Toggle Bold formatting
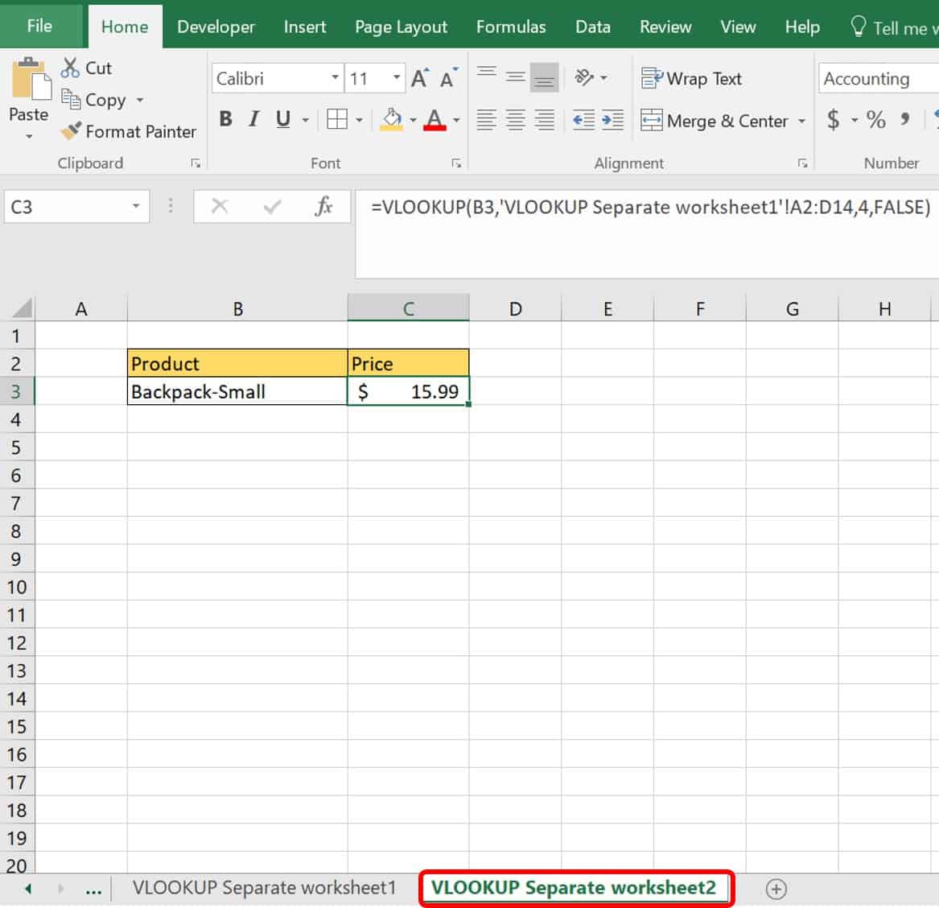Image resolution: width=939 pixels, height=908 pixels. coord(226,119)
